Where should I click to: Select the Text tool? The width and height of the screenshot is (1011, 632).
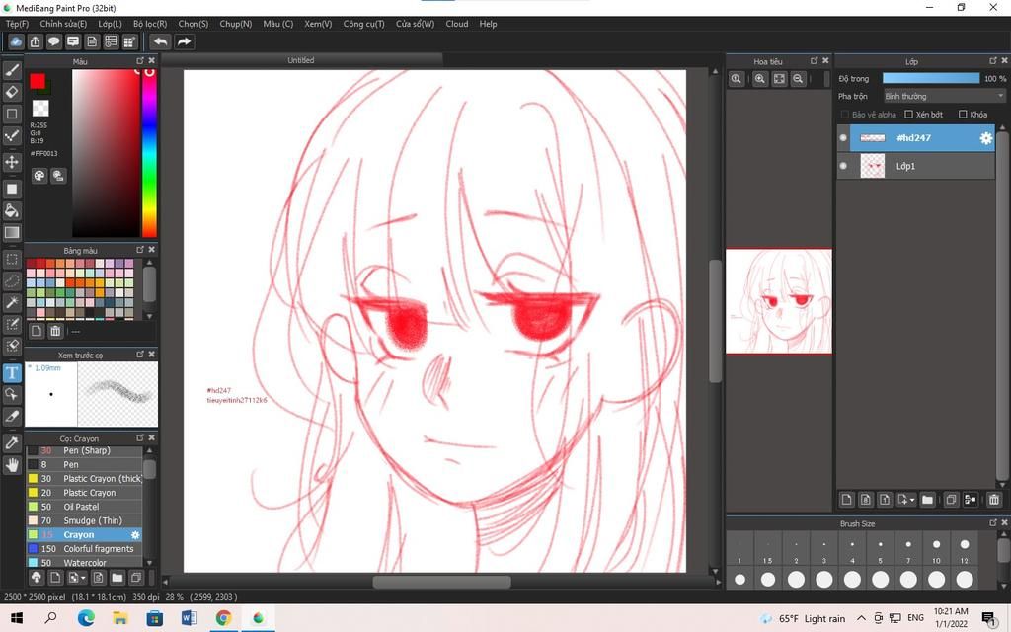click(x=12, y=372)
